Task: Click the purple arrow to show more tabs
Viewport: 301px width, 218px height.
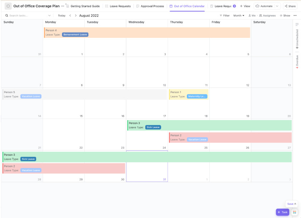Action: pyautogui.click(x=234, y=6)
